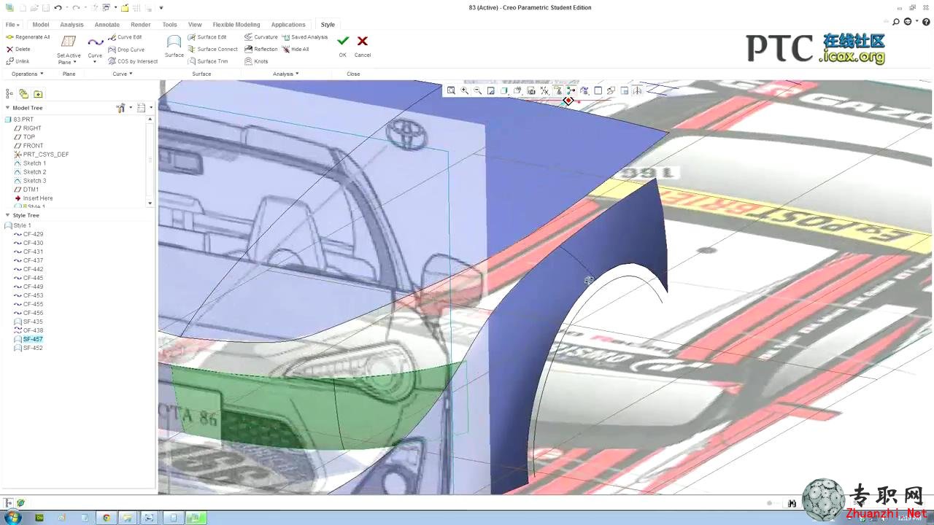
Task: Open Model Tree show options dropdown
Action: coord(144,108)
